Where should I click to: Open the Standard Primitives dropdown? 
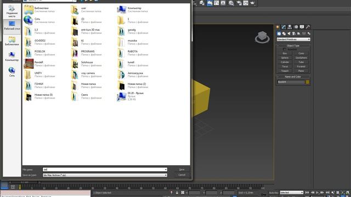pyautogui.click(x=293, y=39)
